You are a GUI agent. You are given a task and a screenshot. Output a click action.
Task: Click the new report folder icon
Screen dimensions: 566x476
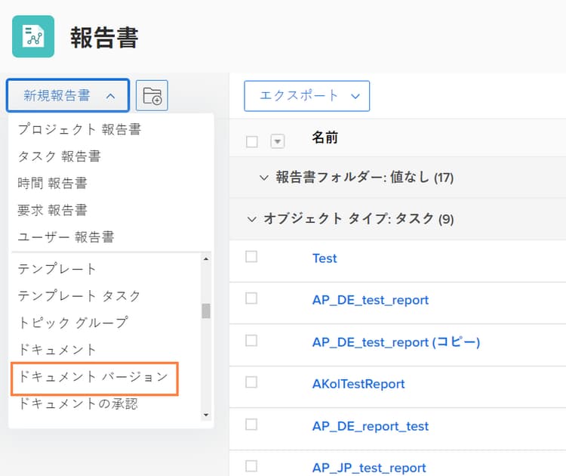point(152,96)
